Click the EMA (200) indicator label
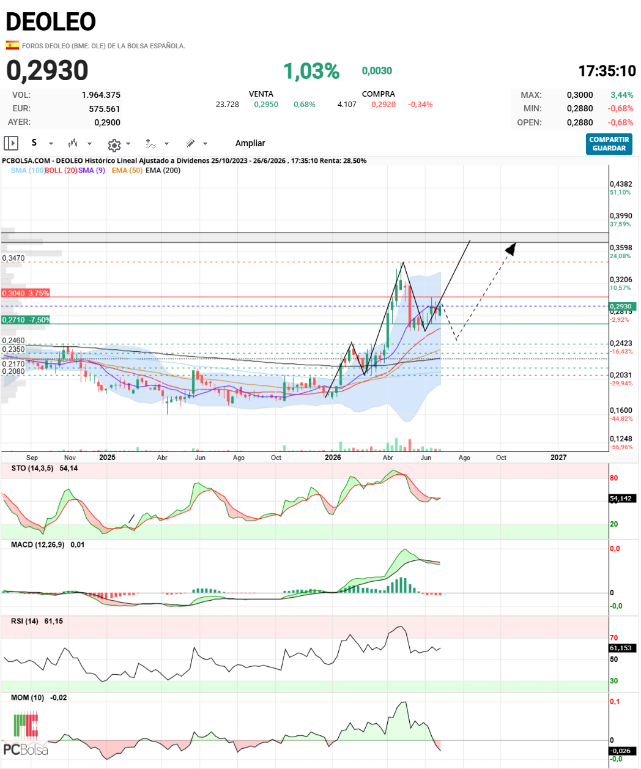The height and width of the screenshot is (769, 641). [x=163, y=170]
